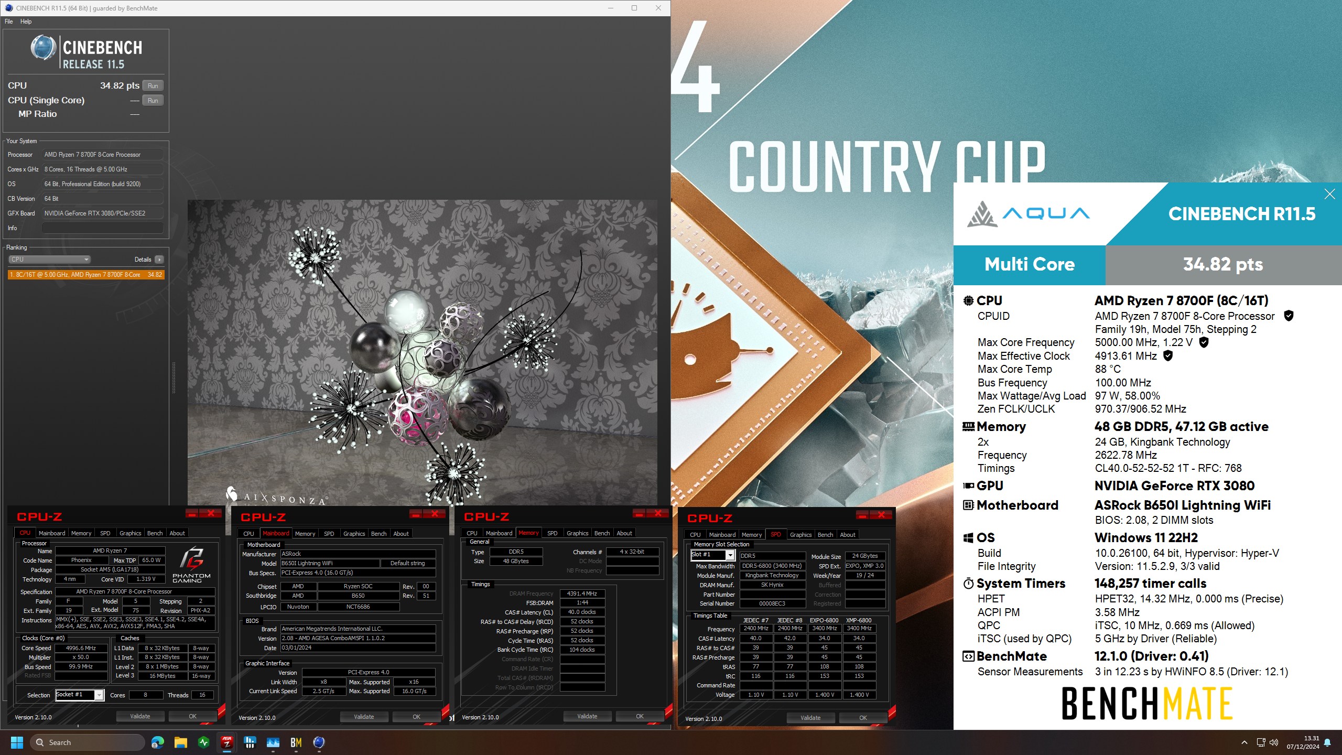Click the Windows logo icon beside OS
Screen dimensions: 1342x755
coord(968,538)
